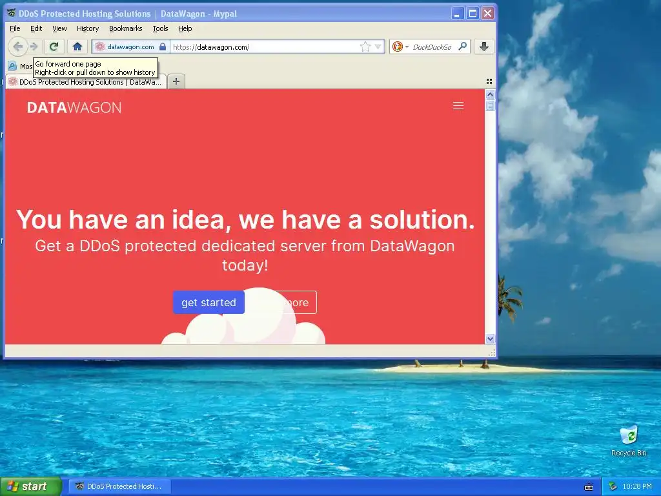The width and height of the screenshot is (661, 496).
Task: Click the keyboard icon in taskbar
Action: click(589, 487)
